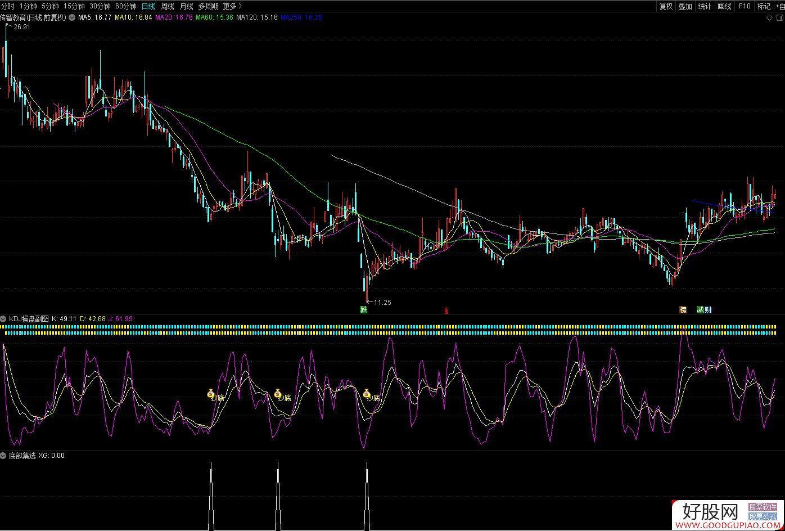Click the 11.25 low price label
Screen dimensions: 785x531
pyautogui.click(x=382, y=303)
